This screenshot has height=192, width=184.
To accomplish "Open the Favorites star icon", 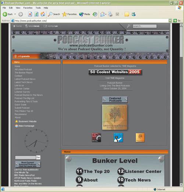I will tap(64, 14).
